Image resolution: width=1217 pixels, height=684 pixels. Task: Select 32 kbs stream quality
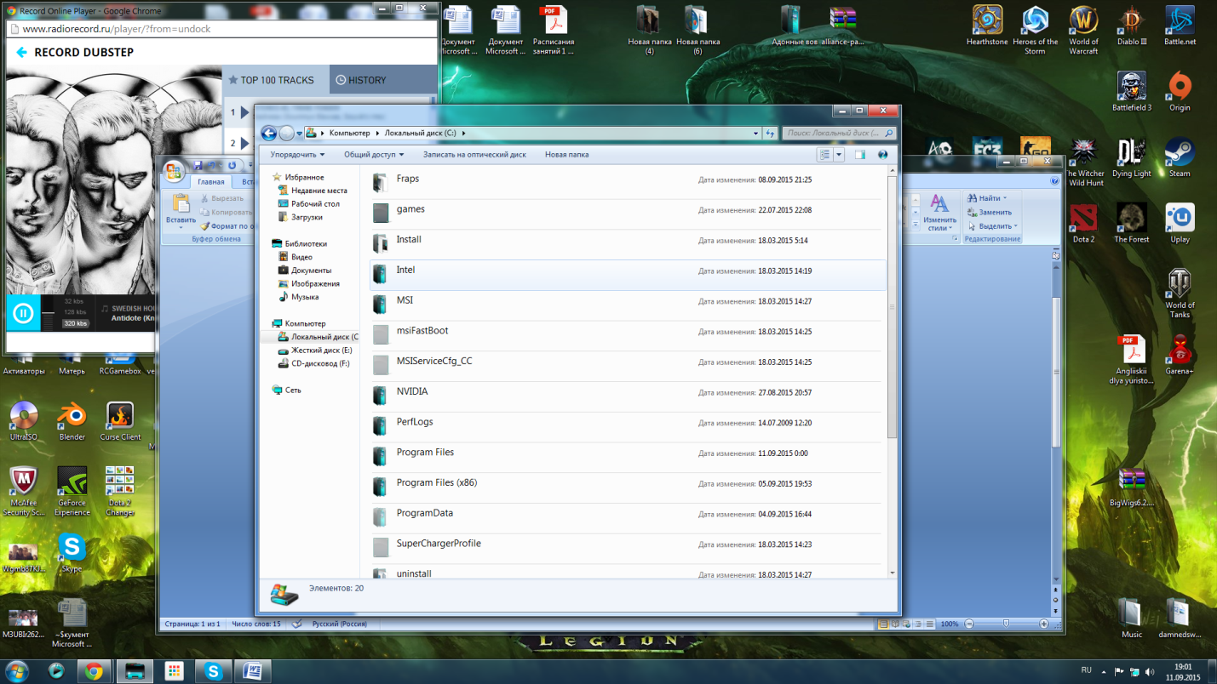coord(74,301)
